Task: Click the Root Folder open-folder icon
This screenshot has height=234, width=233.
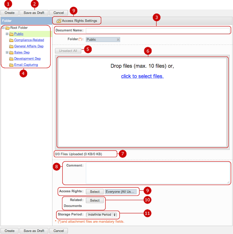Action: point(8,28)
